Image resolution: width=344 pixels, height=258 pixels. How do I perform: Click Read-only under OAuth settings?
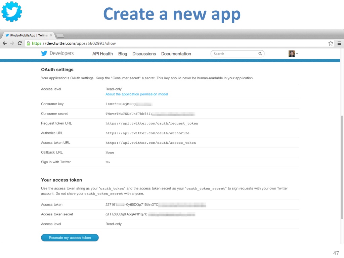[114, 89]
